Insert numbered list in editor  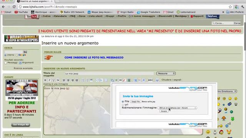[x=87, y=80]
